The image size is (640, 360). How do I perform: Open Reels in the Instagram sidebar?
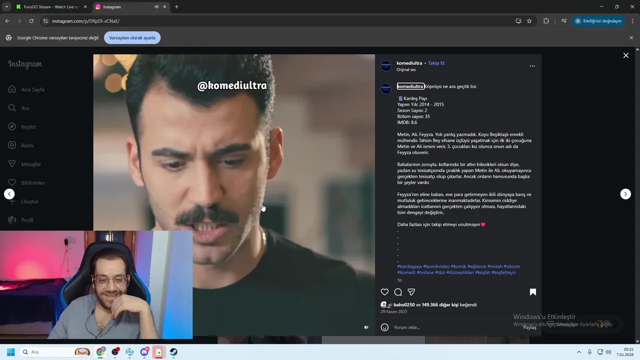click(x=21, y=145)
